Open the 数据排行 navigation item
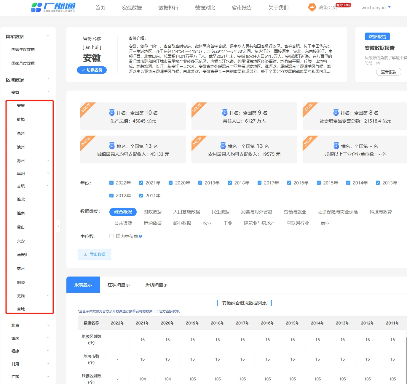Image resolution: width=407 pixels, height=384 pixels. tap(168, 8)
